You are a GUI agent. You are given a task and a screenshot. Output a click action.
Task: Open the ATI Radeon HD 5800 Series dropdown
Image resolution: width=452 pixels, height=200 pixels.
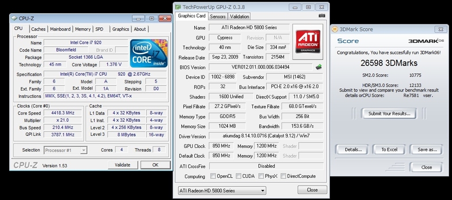[222, 190]
